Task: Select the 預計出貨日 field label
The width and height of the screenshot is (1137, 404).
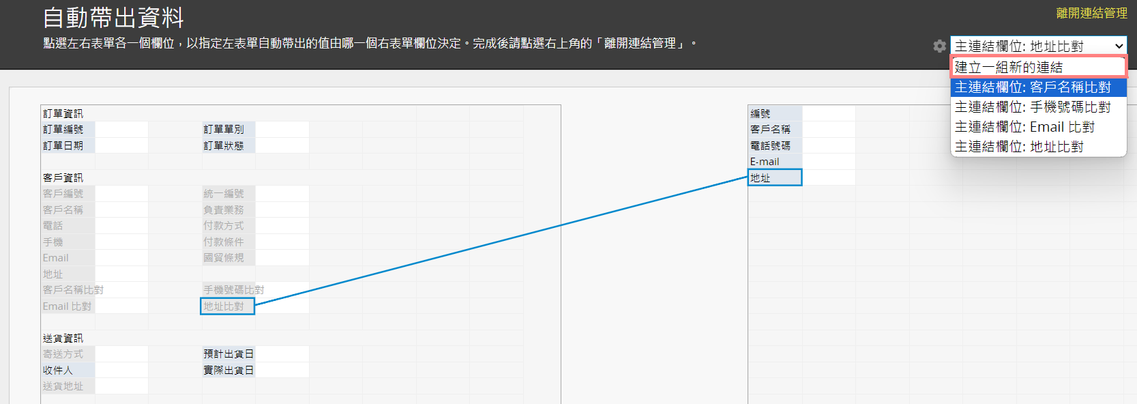Action: 228,354
